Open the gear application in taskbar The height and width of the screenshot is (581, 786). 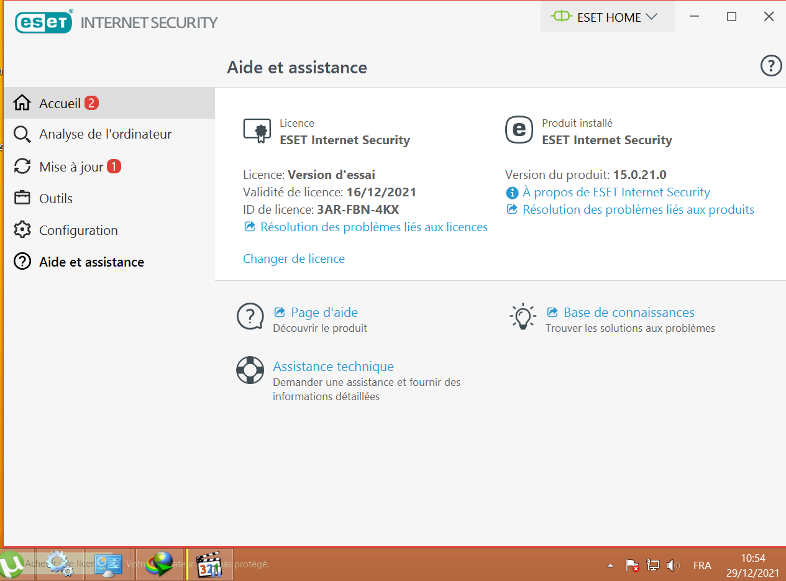(x=60, y=564)
